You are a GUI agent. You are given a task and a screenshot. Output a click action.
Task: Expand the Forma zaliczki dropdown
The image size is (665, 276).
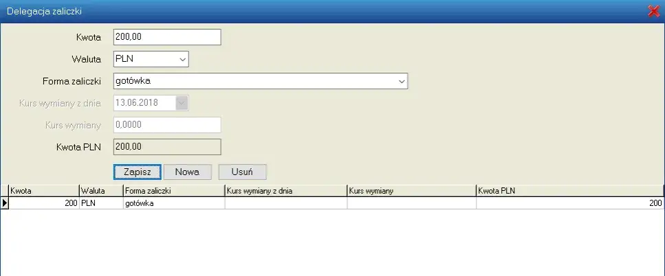tap(402, 82)
